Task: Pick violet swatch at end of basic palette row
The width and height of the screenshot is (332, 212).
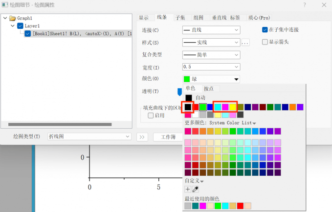Action: click(x=300, y=107)
